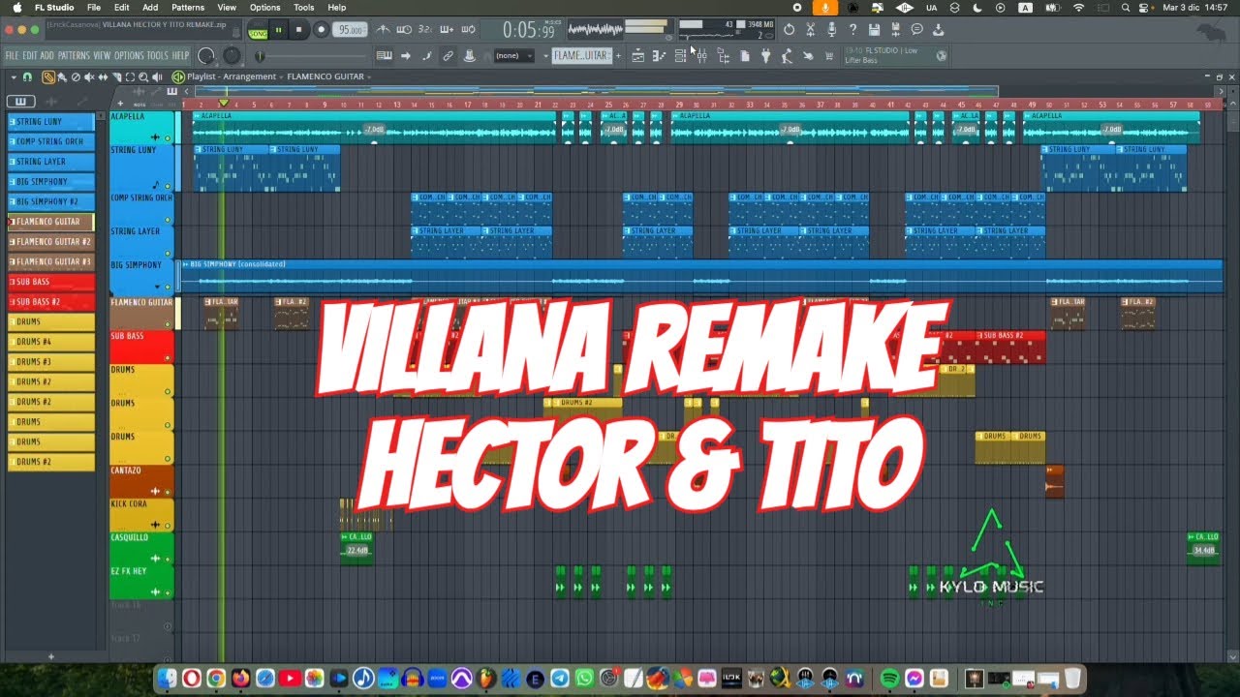
Task: Open the snap (none) dropdown
Action: click(x=513, y=55)
